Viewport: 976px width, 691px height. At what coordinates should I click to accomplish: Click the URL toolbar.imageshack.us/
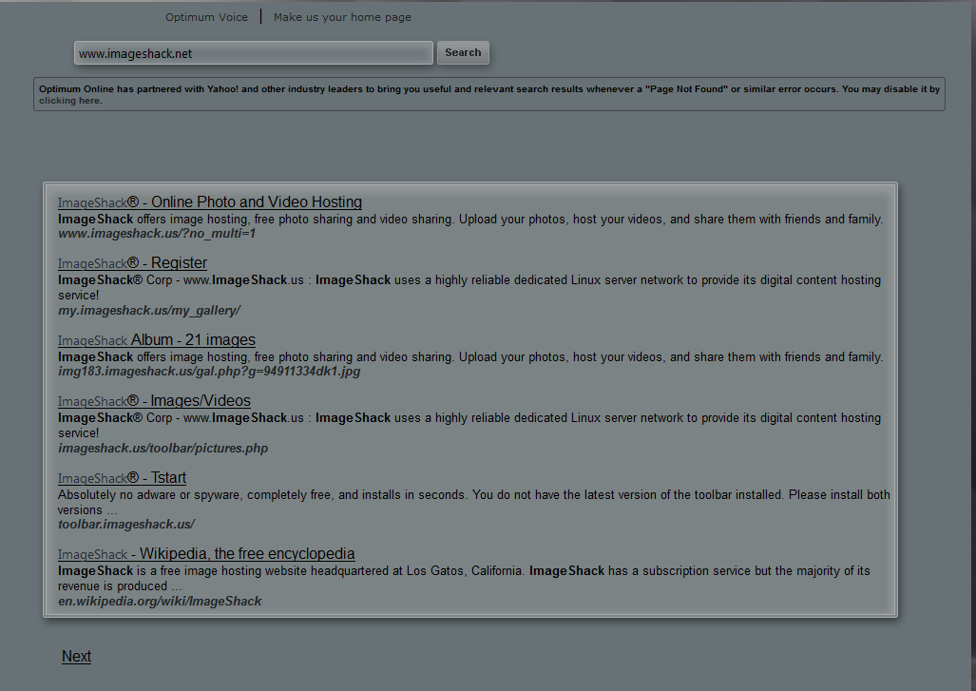[x=126, y=525]
